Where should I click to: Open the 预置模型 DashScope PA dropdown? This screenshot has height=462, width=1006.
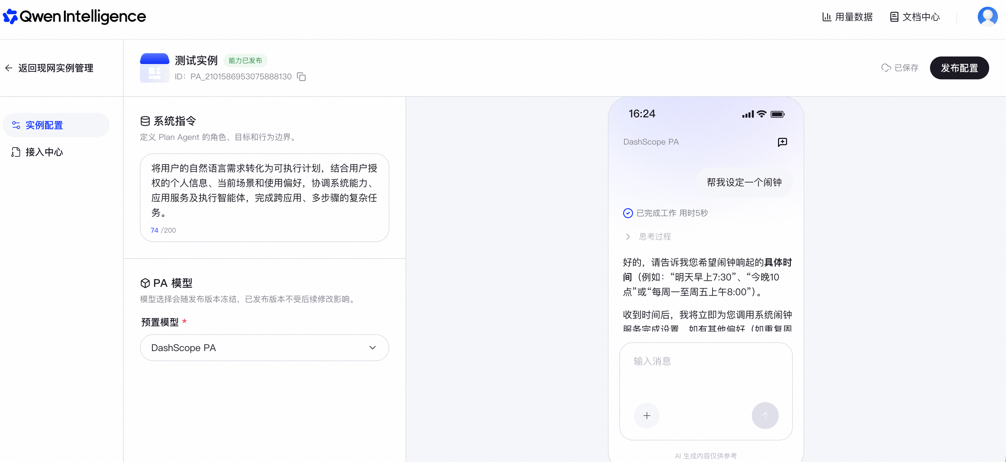pos(264,348)
